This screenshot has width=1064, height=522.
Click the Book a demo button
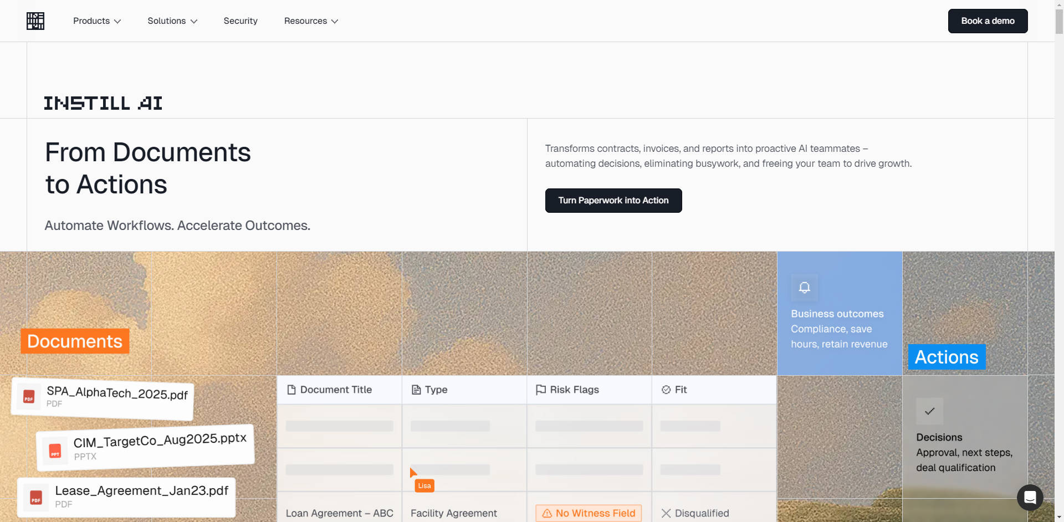[x=988, y=21]
